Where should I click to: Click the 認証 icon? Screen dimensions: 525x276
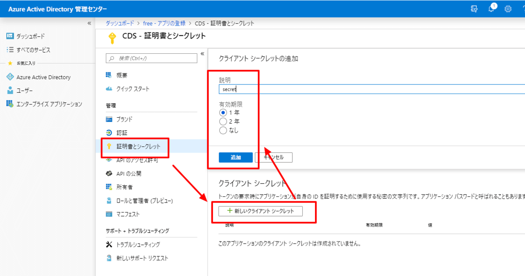pyautogui.click(x=109, y=133)
